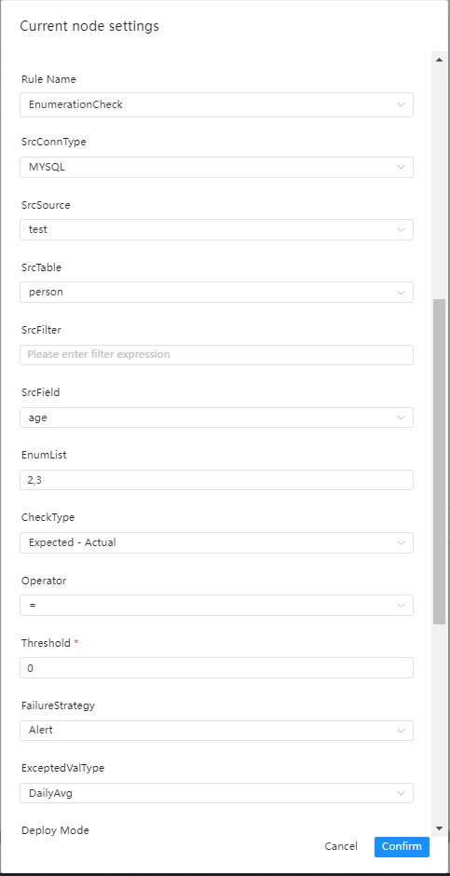This screenshot has width=450, height=876.
Task: Click the SrcTable chevron arrow icon
Action: point(401,293)
